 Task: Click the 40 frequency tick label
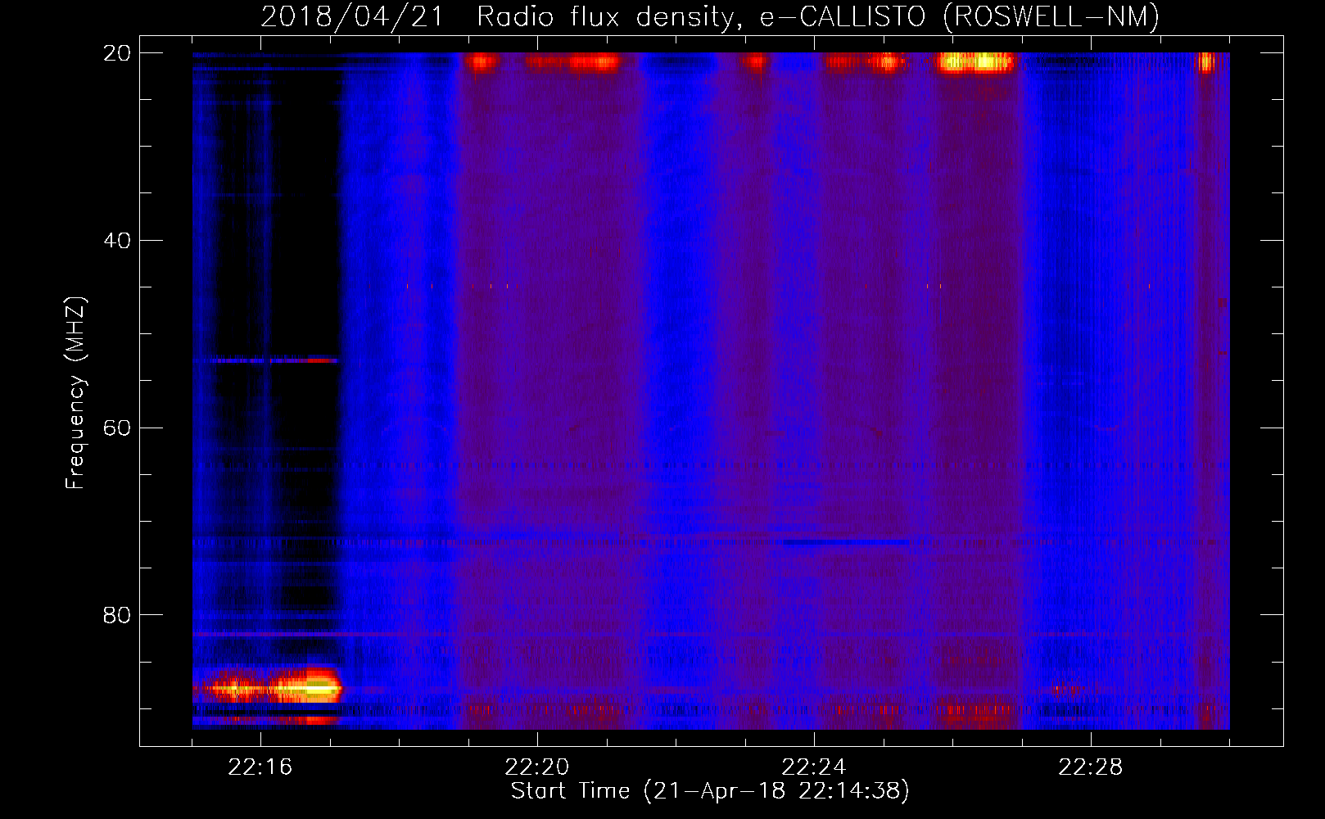117,241
